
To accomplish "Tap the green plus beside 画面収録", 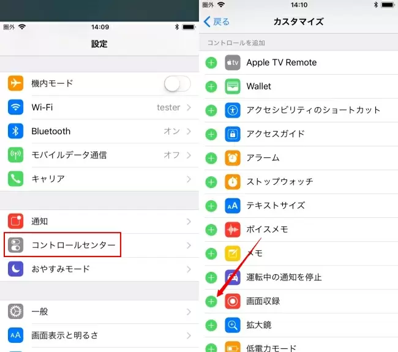I will (x=211, y=301).
